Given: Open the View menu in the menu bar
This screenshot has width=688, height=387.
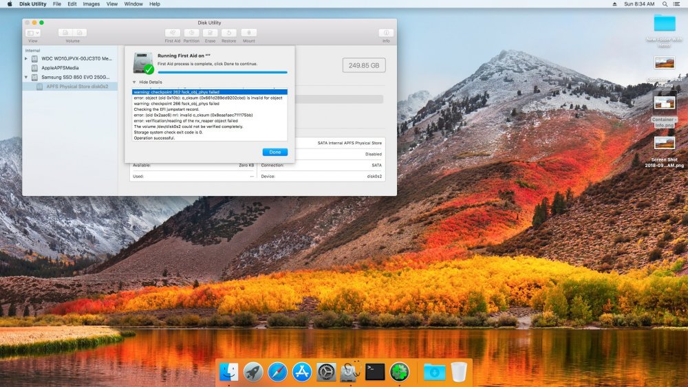Looking at the screenshot, I should point(112,4).
